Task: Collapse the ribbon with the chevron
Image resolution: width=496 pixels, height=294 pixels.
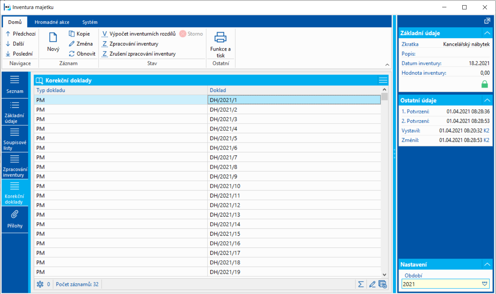Action: click(x=387, y=65)
